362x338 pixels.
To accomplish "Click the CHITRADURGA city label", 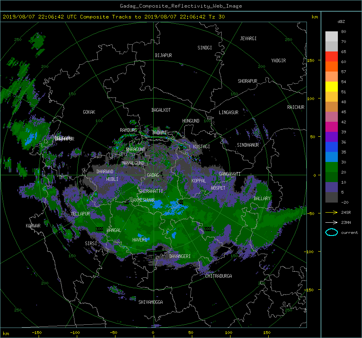I will pyautogui.click(x=219, y=276).
